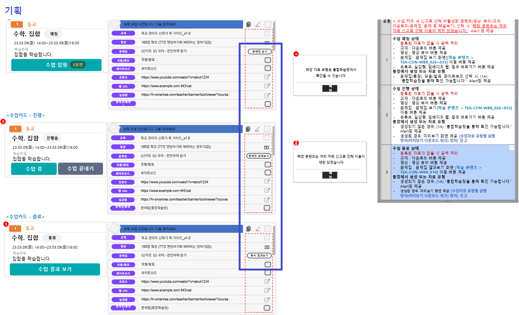519x315 pixels.
Task: Check the 모둠/발표 box in the 예정 card
Action: (267, 60)
